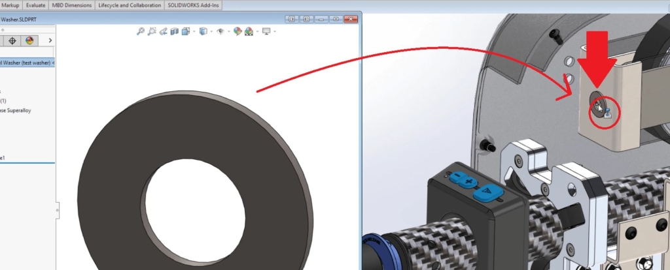Expand the Apply Scene dropdown arrow
Viewport: 670px width, 270px height.
pyautogui.click(x=257, y=31)
